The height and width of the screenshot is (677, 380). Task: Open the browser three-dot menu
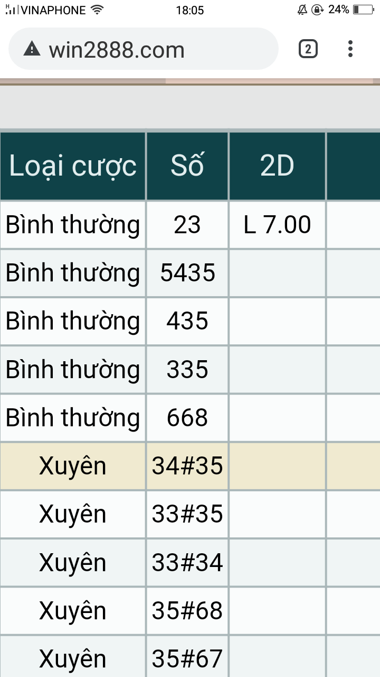tap(350, 49)
